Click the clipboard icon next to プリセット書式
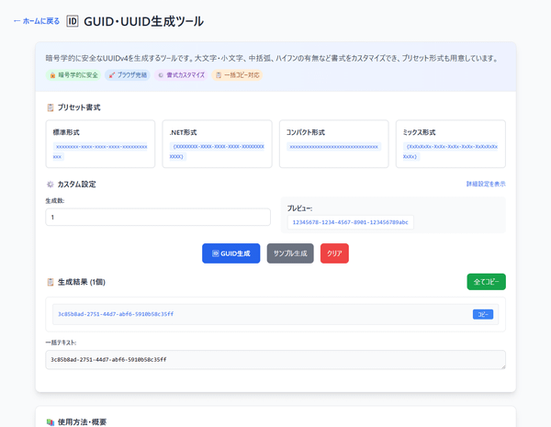Screen dimensions: 551x427 (x=51, y=107)
